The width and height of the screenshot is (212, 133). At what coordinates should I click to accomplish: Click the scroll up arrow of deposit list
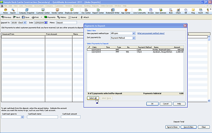[209, 37]
